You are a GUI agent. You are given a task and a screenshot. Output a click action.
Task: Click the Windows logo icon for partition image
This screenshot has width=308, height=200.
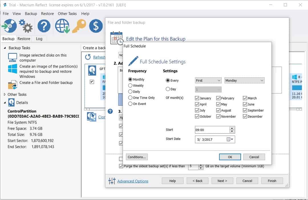point(12,69)
